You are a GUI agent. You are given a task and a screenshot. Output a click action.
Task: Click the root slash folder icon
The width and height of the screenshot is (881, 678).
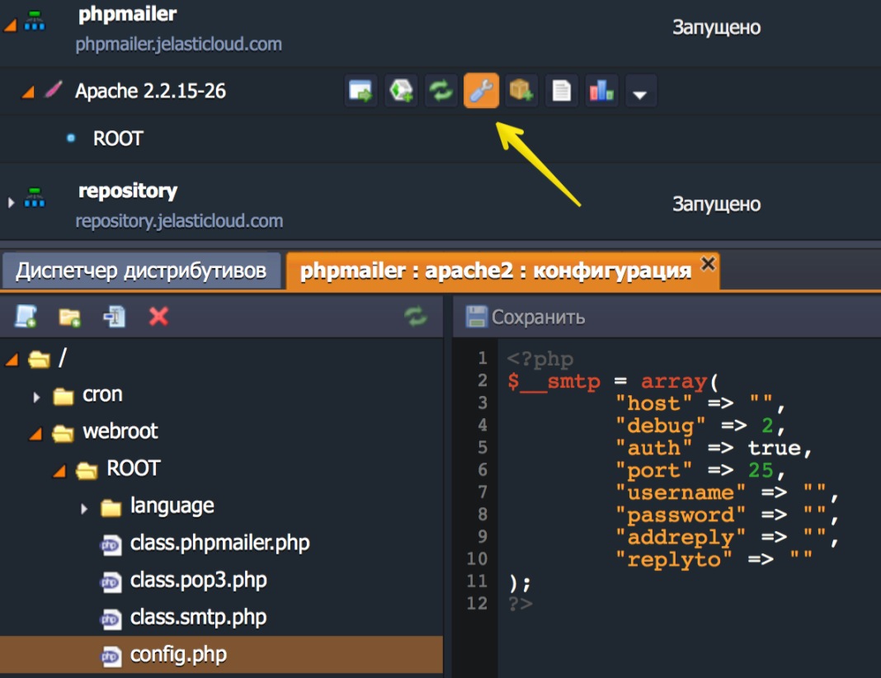coord(40,358)
